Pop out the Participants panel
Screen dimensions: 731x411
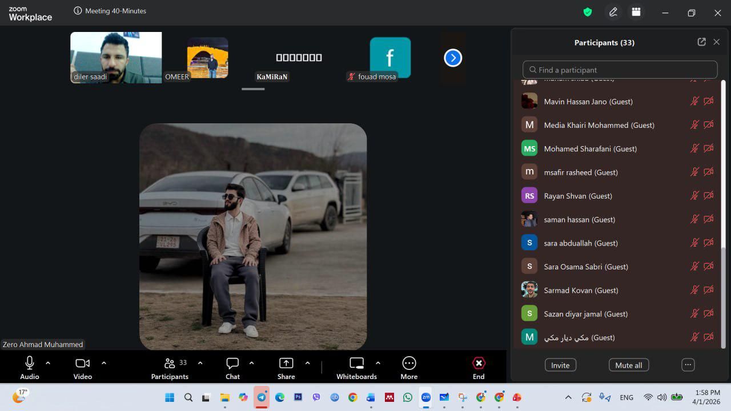(701, 42)
